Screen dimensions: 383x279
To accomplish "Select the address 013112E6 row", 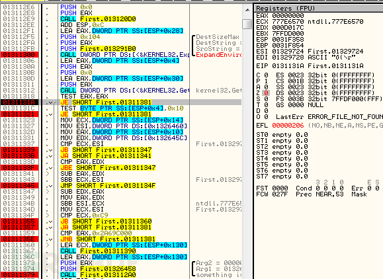I will click(x=19, y=7).
